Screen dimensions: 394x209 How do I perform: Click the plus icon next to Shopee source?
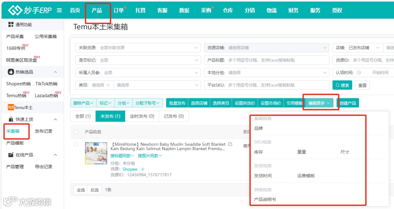click(143, 169)
